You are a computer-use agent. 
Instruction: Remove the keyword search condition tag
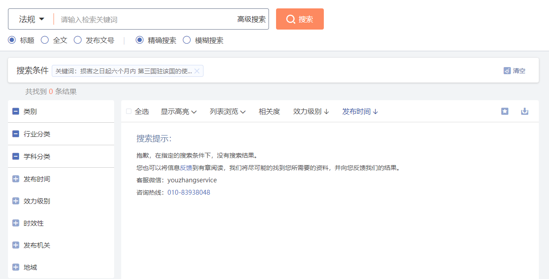pos(197,71)
